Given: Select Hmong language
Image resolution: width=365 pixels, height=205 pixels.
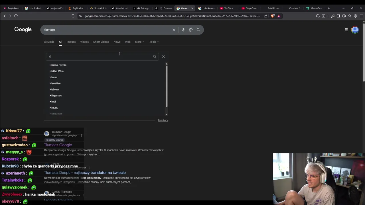Looking at the screenshot, I should (54, 108).
